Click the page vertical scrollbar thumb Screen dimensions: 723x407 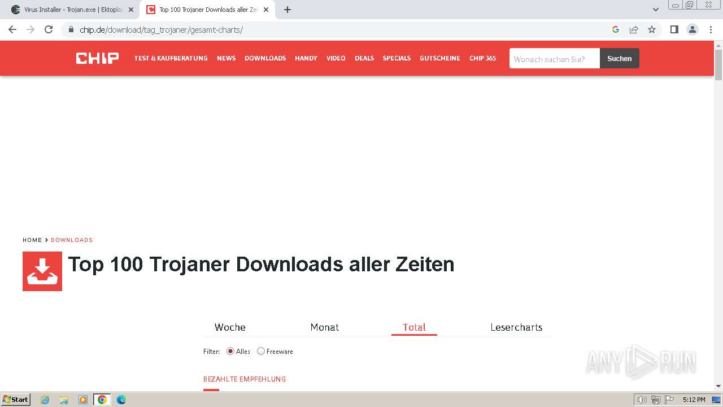[x=718, y=65]
